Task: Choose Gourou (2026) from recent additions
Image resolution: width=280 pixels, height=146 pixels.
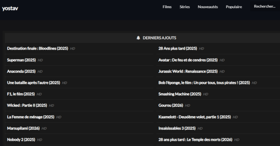Action: click(x=171, y=105)
